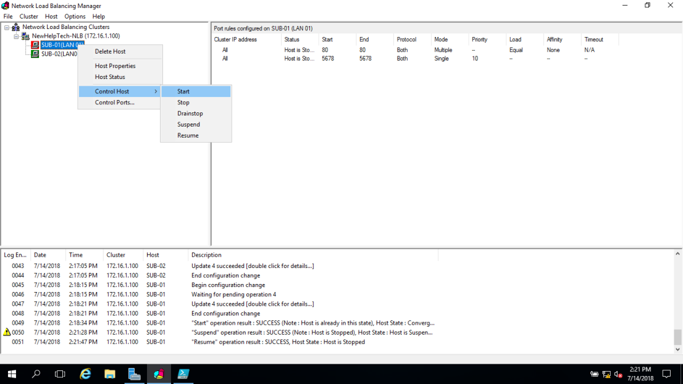The image size is (683, 384).
Task: Open Control Ports... from context menu
Action: point(120,102)
